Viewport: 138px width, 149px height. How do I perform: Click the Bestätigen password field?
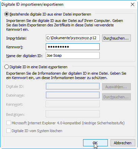(x=73, y=114)
